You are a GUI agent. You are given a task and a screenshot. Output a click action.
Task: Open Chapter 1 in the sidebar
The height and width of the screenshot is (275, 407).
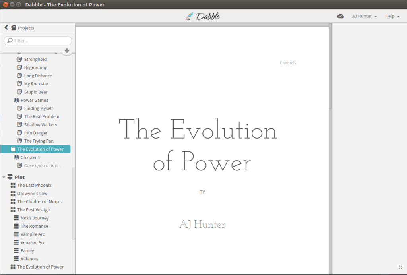pyautogui.click(x=30, y=157)
